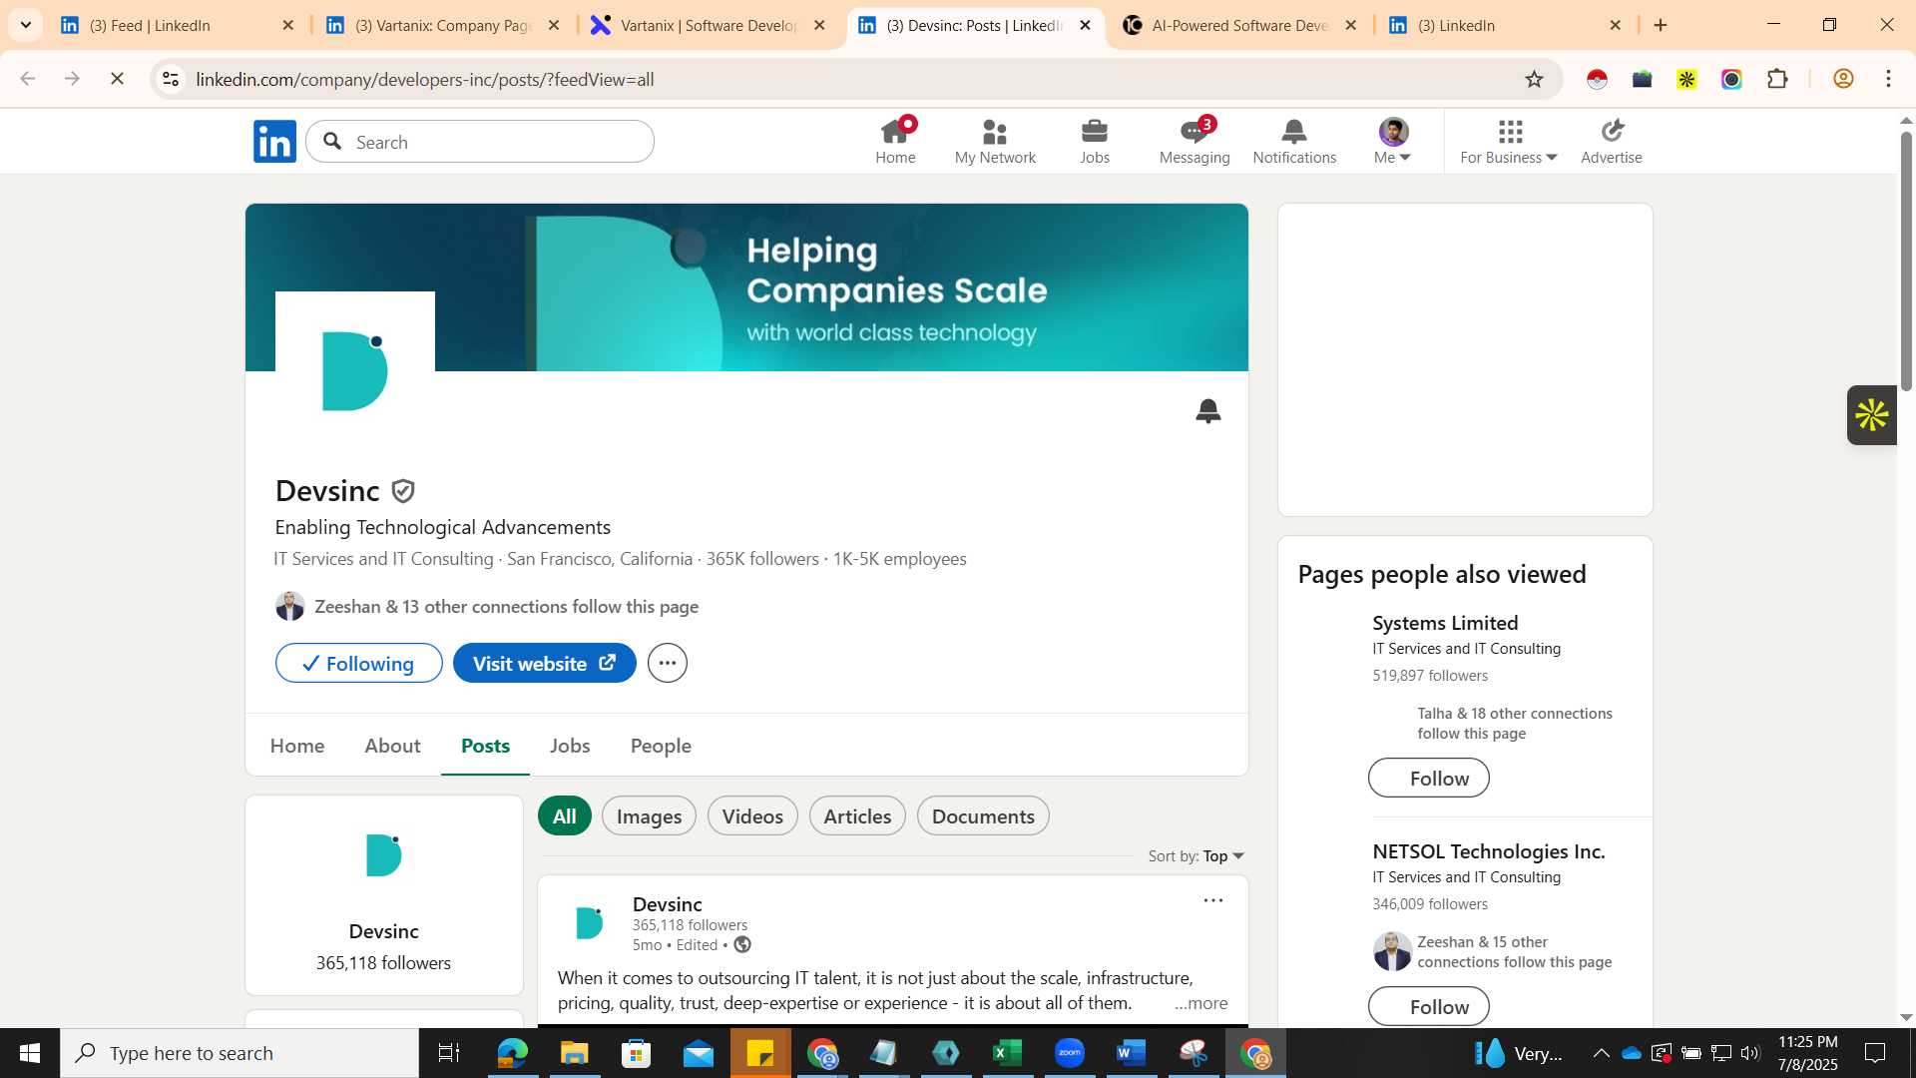Screen dimensions: 1916x1078
Task: Select the All posts filter
Action: pyautogui.click(x=565, y=815)
